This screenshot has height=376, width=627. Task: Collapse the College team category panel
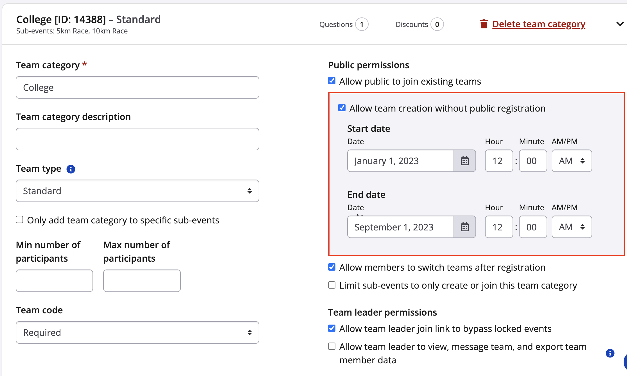[620, 24]
